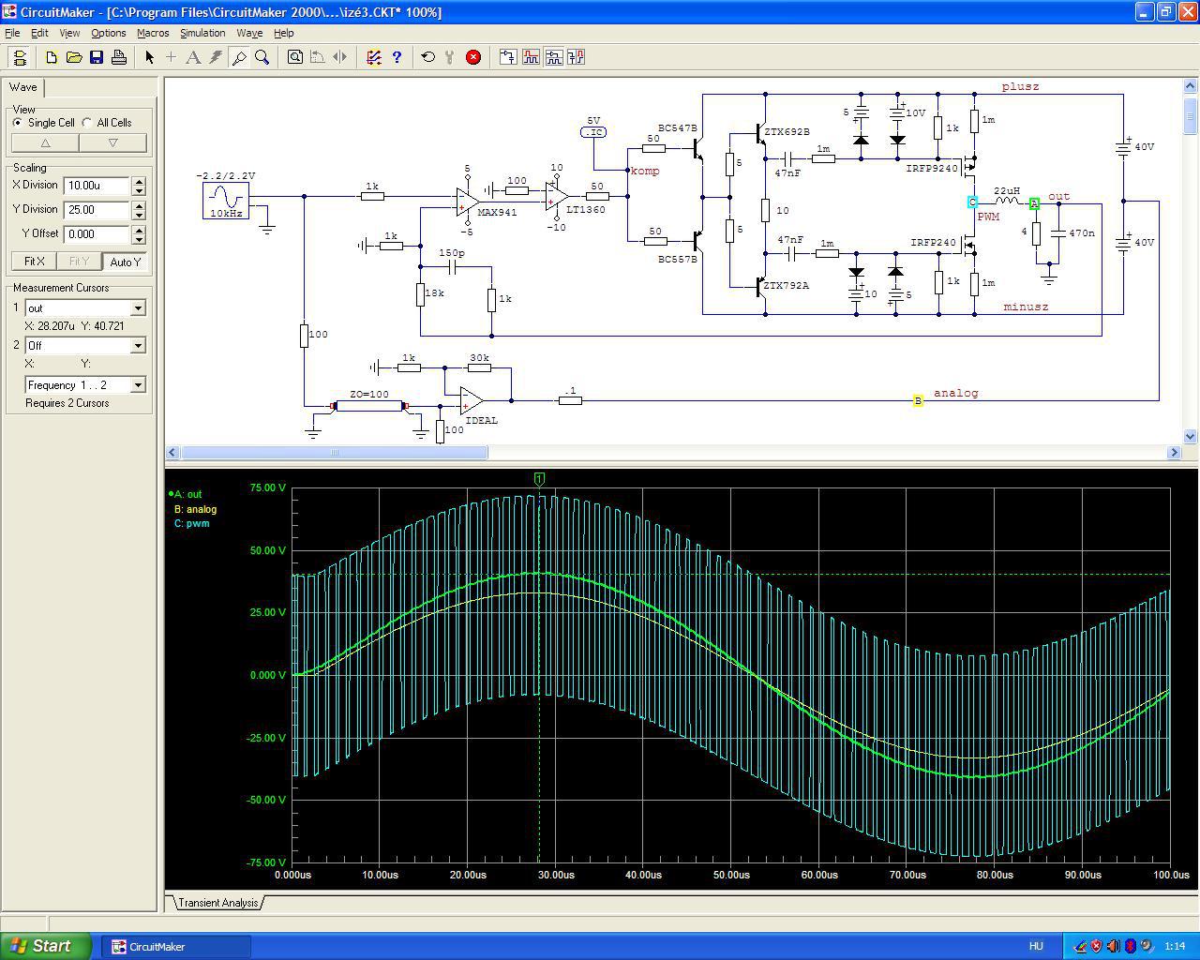Click the Open folder icon
The width and height of the screenshot is (1200, 960).
(74, 57)
